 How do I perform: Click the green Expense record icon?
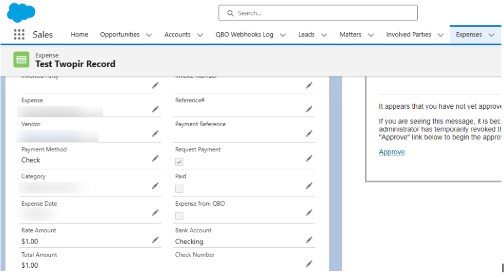click(21, 60)
